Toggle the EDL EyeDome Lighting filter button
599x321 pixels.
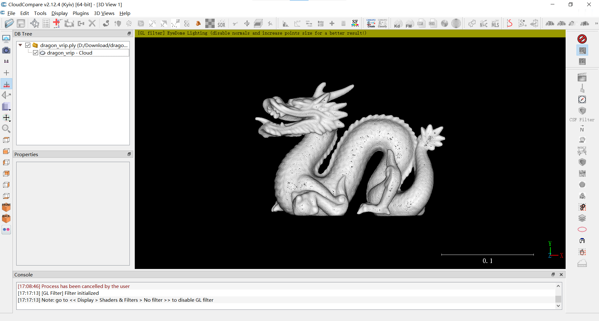[582, 50]
